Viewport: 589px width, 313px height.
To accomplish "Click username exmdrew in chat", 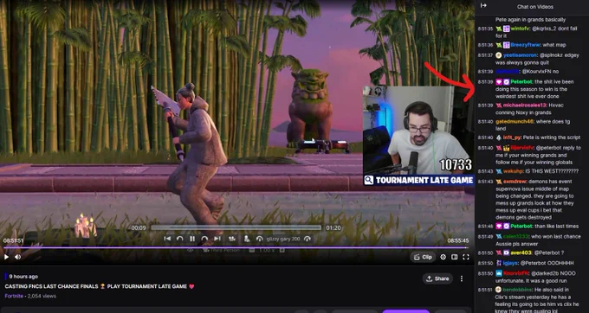I will click(x=515, y=182).
